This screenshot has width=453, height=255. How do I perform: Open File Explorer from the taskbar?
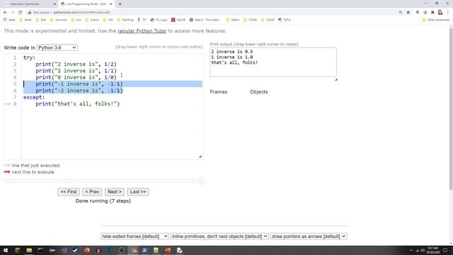click(29, 250)
